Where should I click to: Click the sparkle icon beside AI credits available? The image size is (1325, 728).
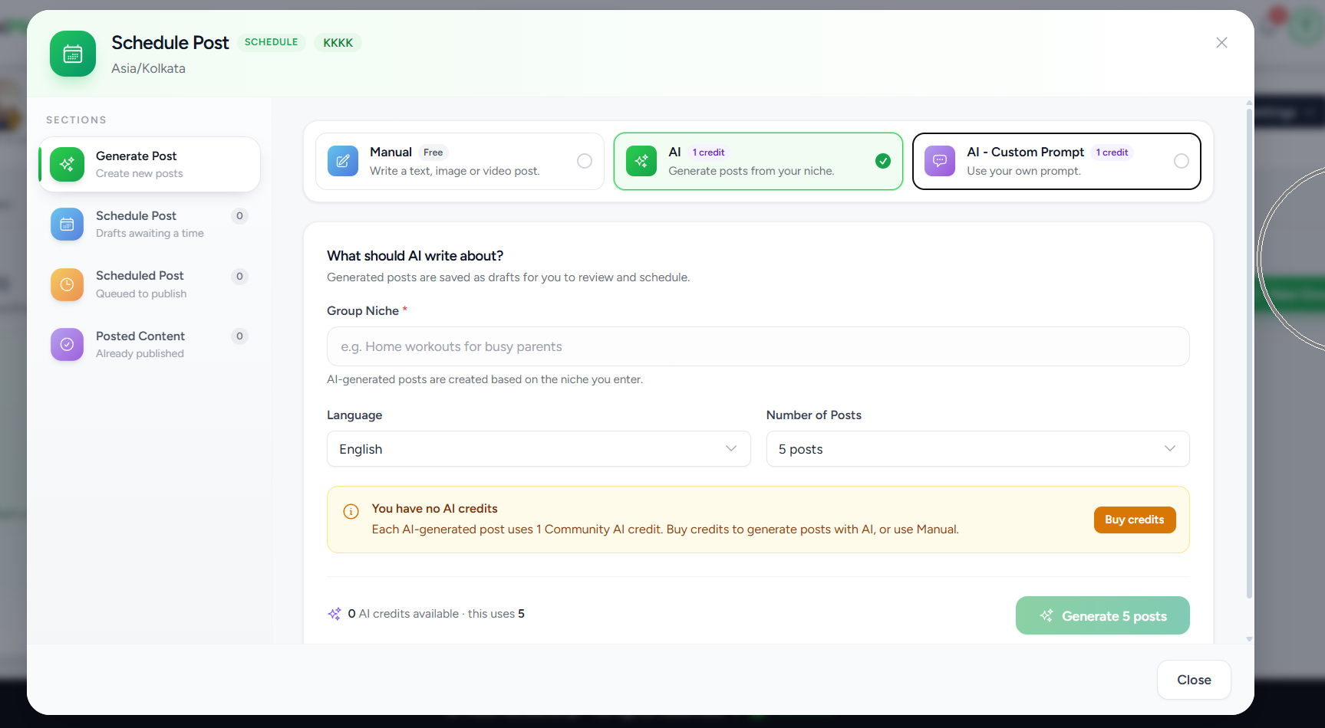tap(335, 614)
